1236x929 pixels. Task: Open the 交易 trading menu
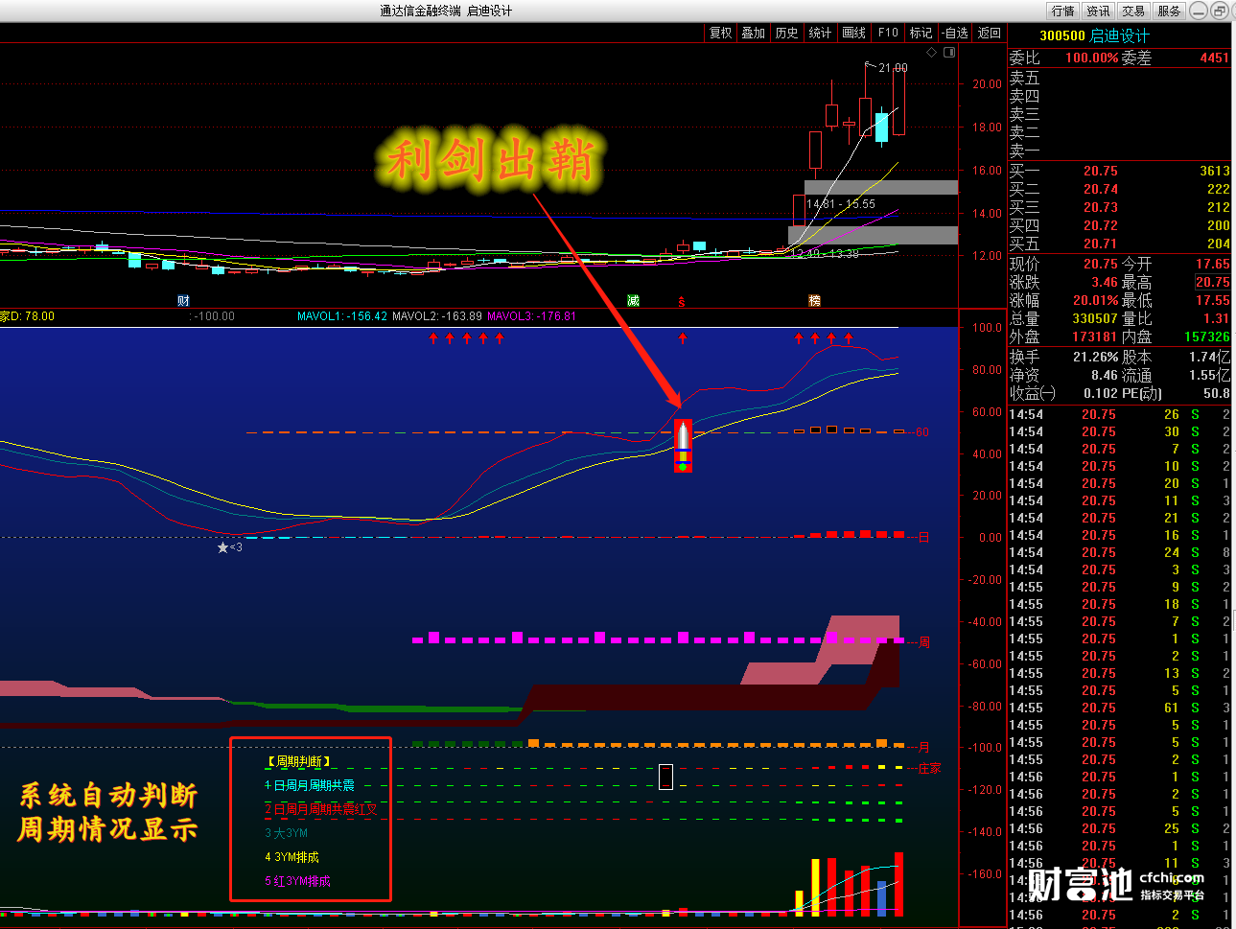1134,11
